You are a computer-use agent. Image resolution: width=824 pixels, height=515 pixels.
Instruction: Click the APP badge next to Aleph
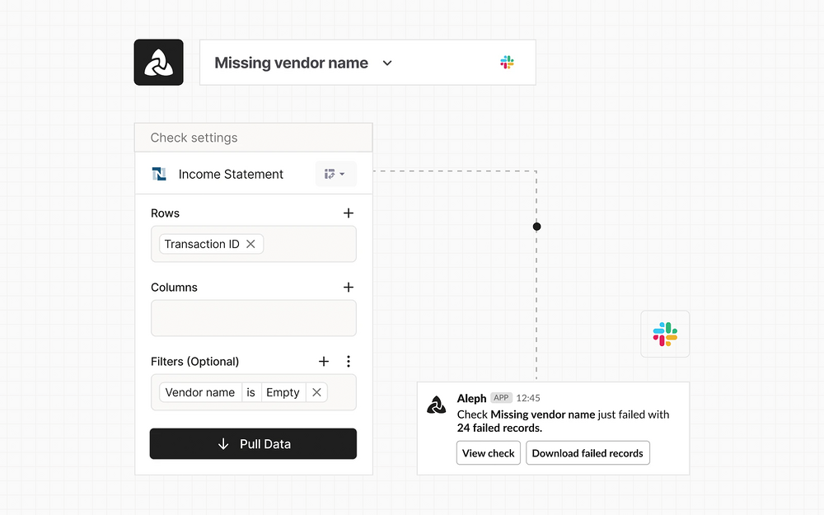click(501, 398)
